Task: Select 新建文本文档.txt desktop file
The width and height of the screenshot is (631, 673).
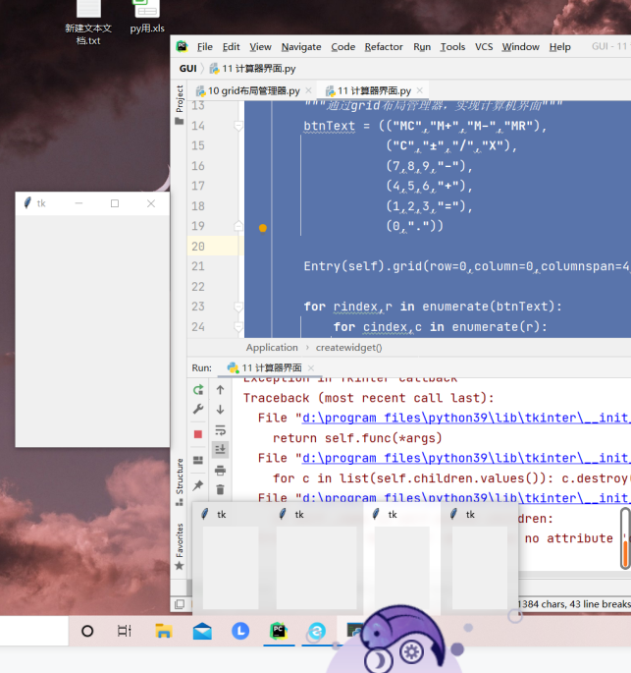Action: coord(88,23)
